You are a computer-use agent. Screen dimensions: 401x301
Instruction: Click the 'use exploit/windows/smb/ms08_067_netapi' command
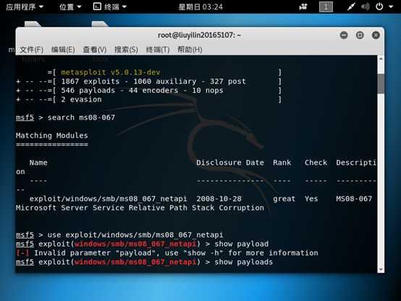pyautogui.click(x=135, y=235)
